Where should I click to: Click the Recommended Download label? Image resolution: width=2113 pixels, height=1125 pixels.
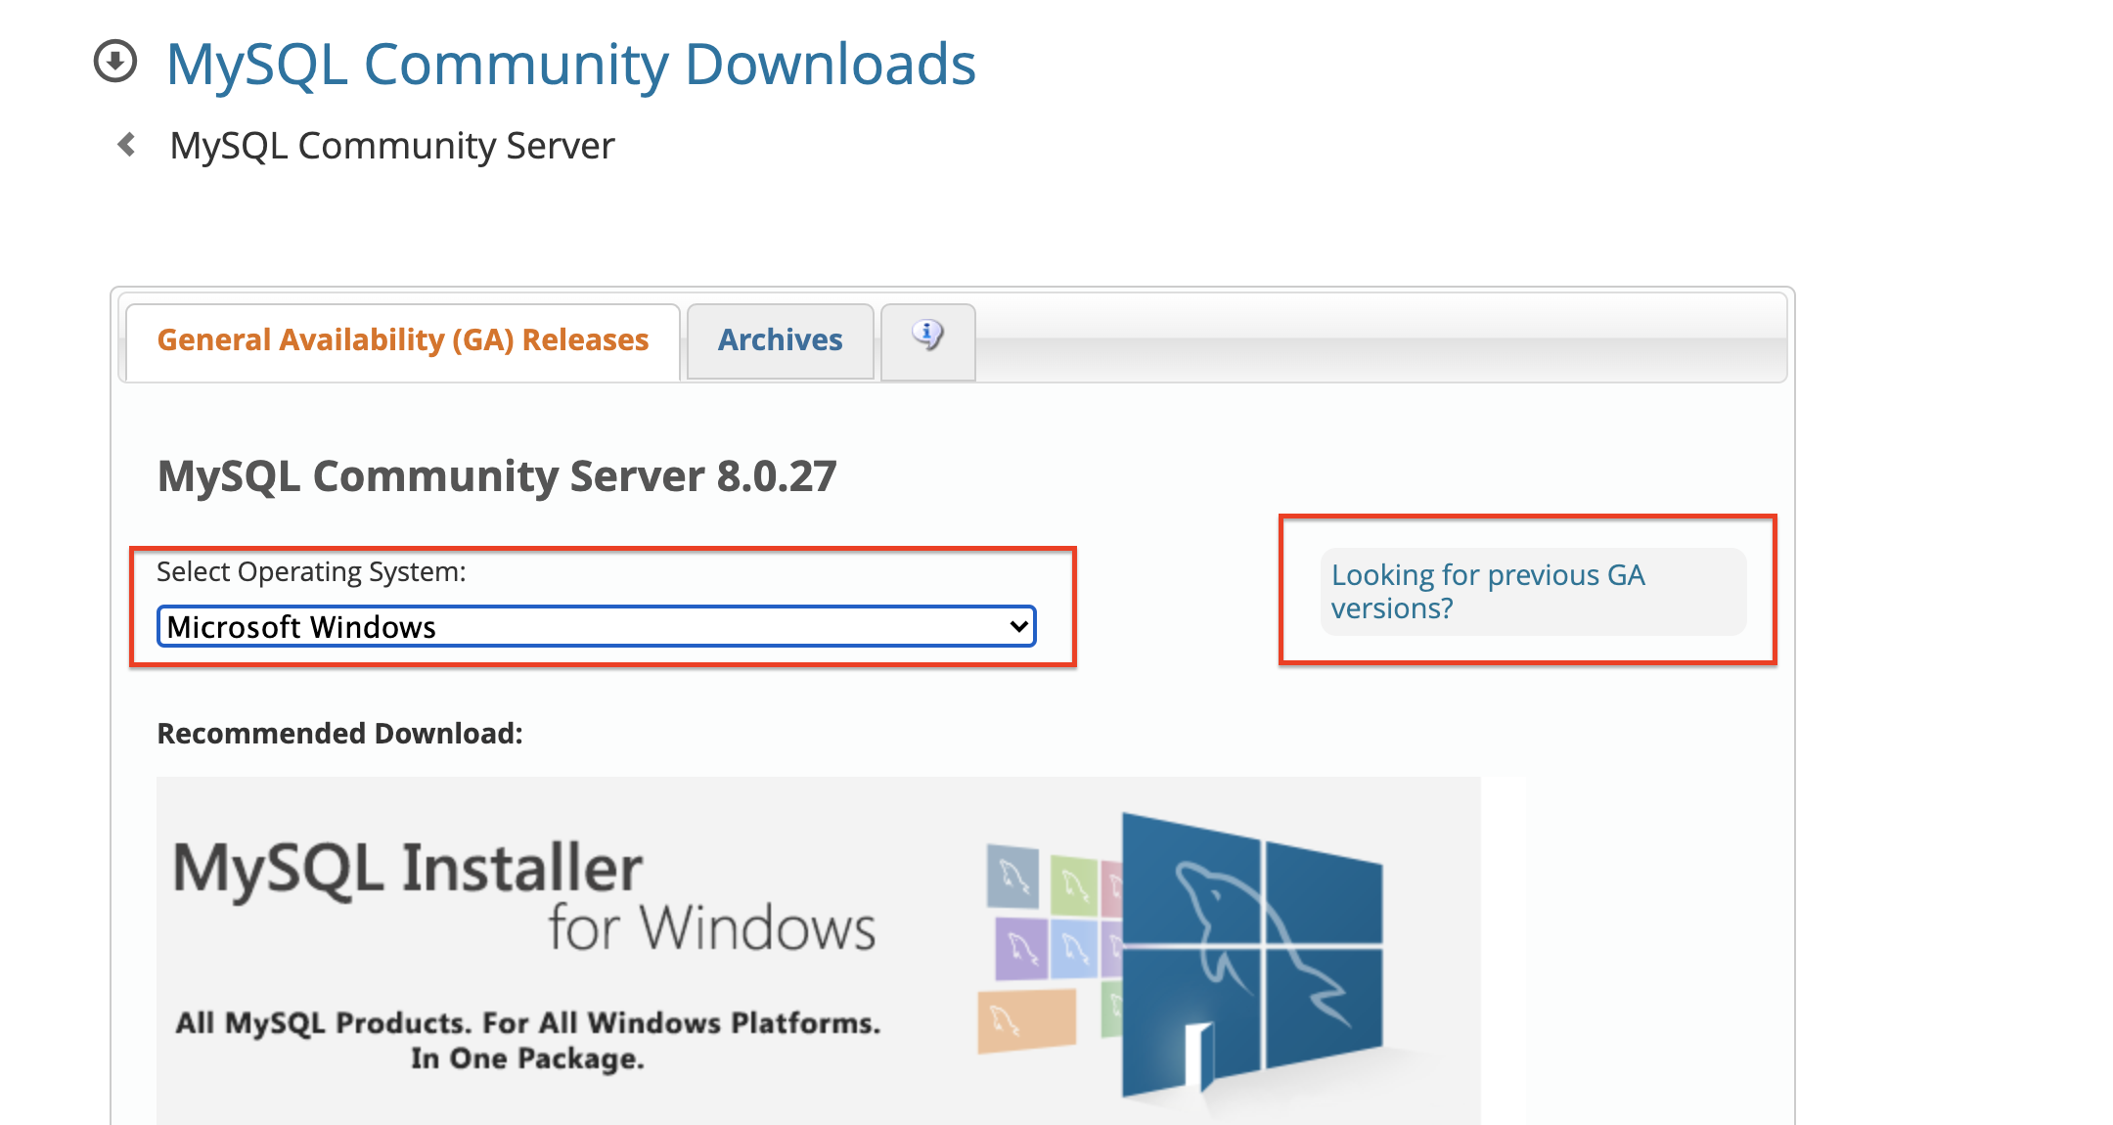340,733
